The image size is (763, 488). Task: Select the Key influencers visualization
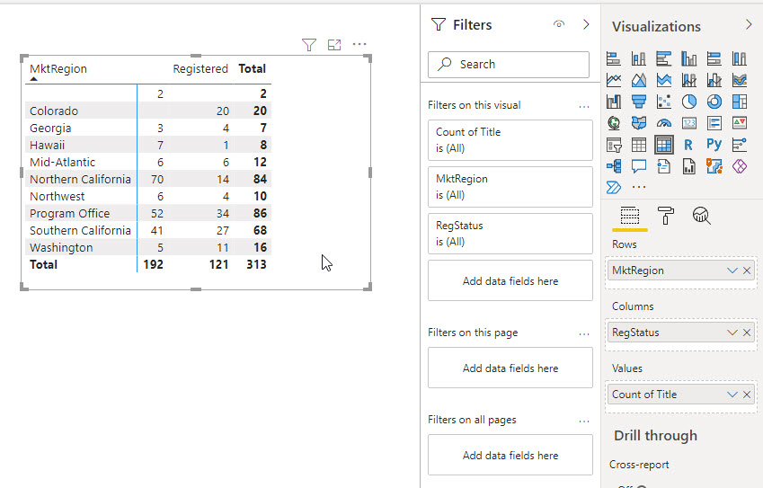[740, 145]
